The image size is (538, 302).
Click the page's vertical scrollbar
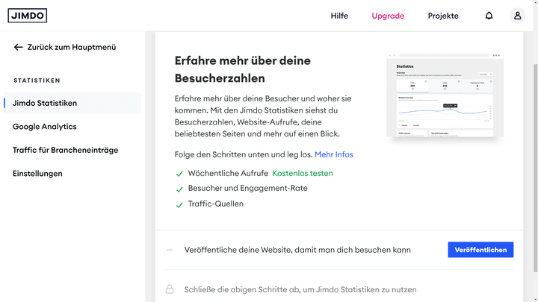[x=536, y=168]
